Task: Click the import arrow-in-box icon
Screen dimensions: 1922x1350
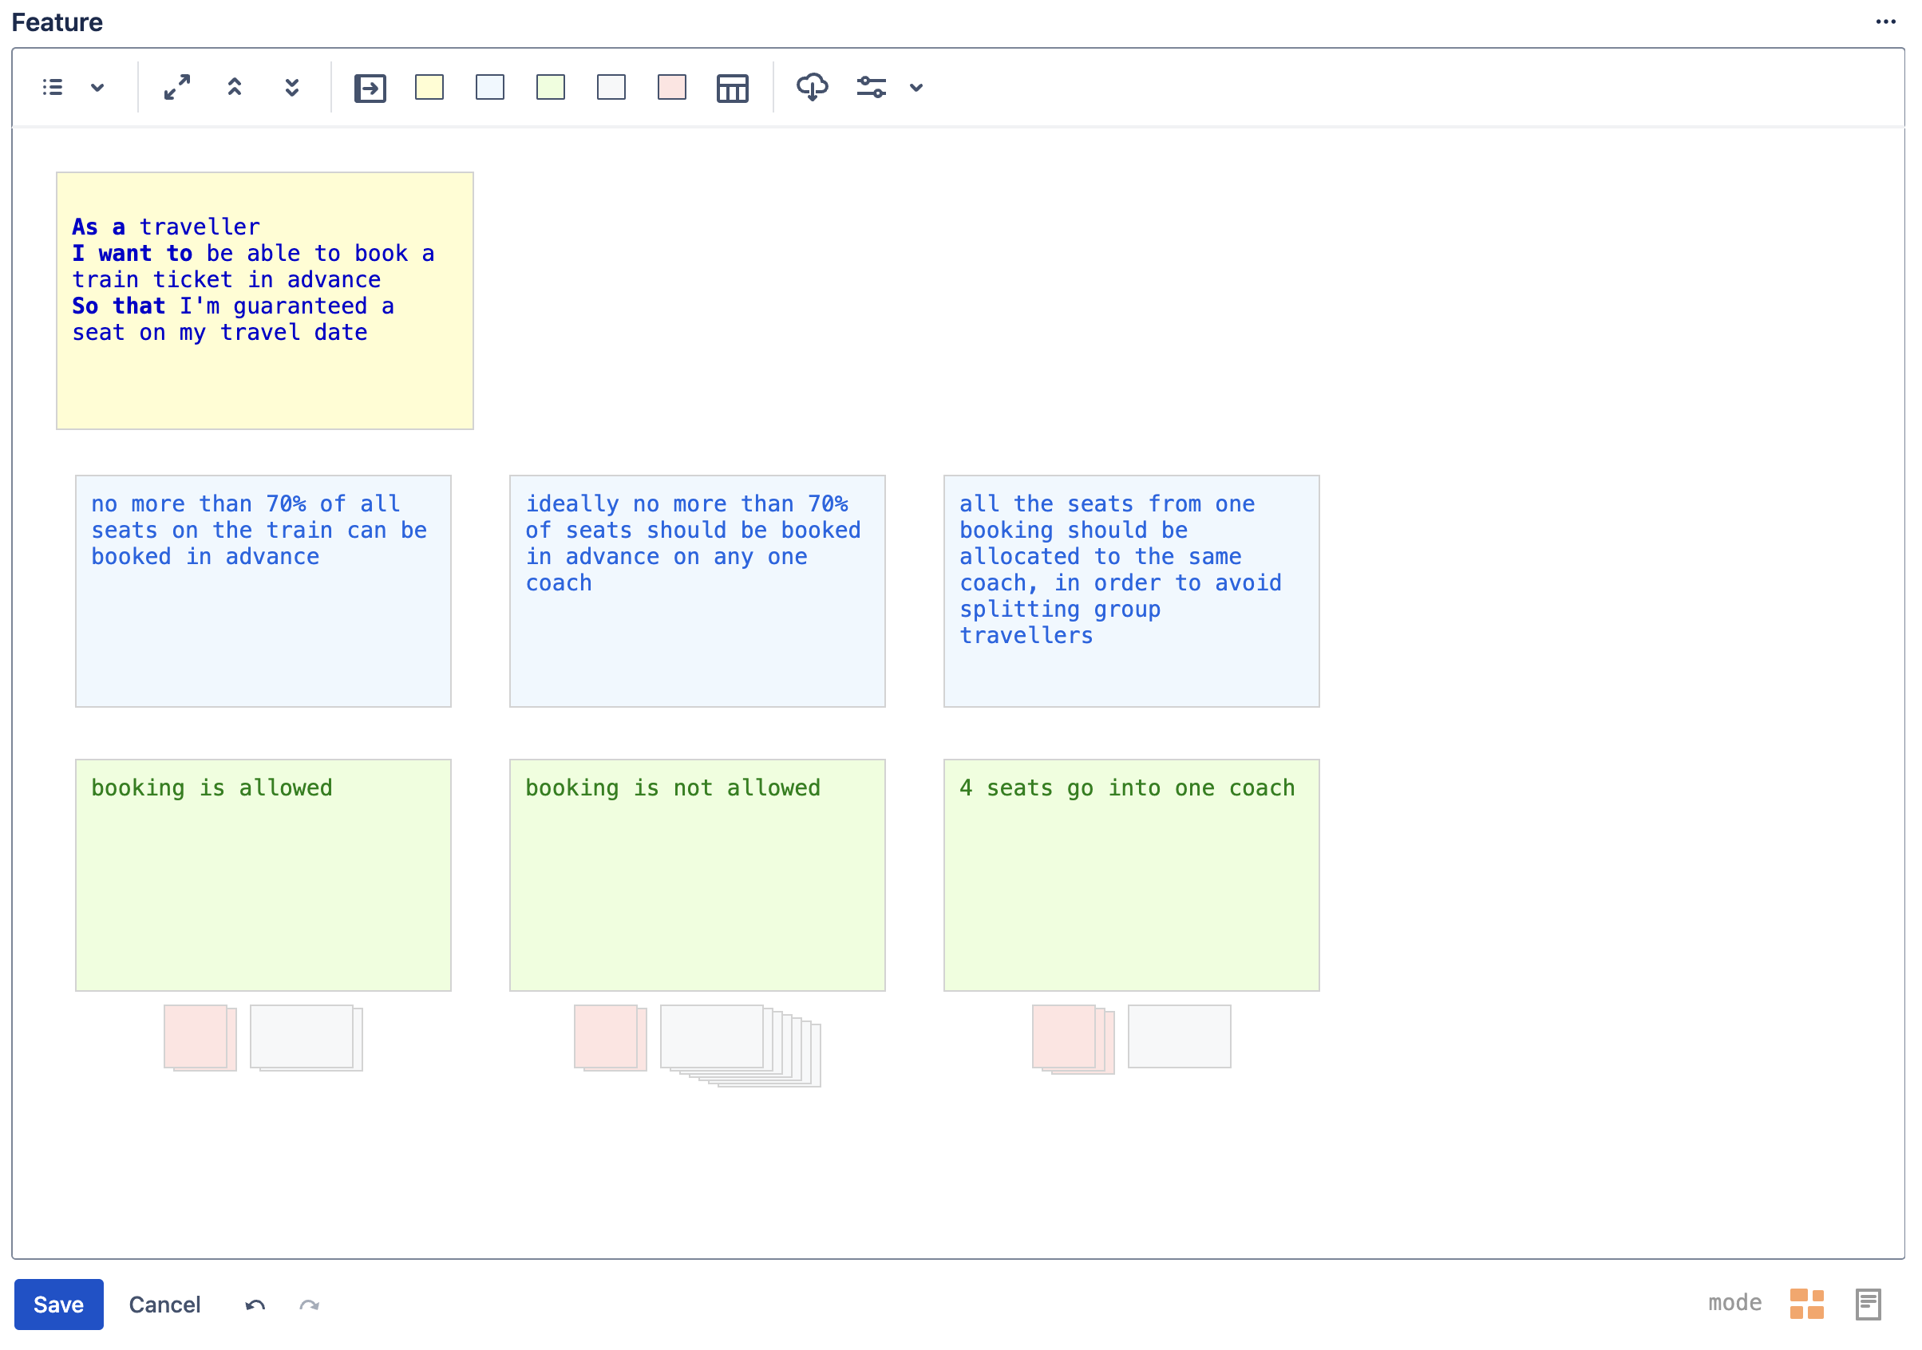Action: click(x=370, y=88)
